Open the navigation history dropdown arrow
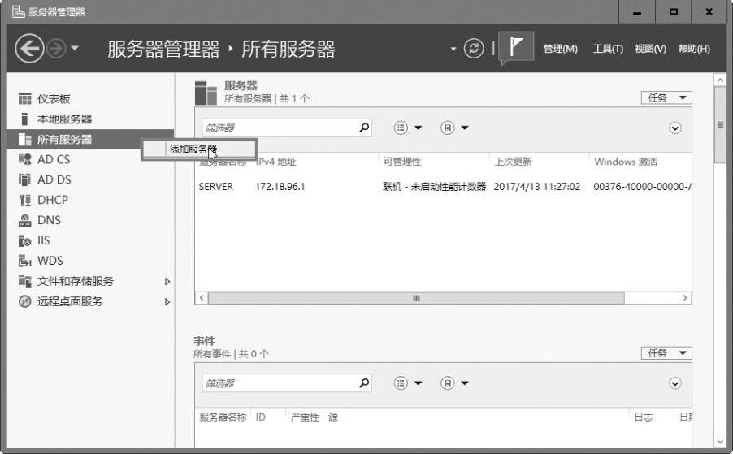Image resolution: width=733 pixels, height=454 pixels. (x=75, y=48)
